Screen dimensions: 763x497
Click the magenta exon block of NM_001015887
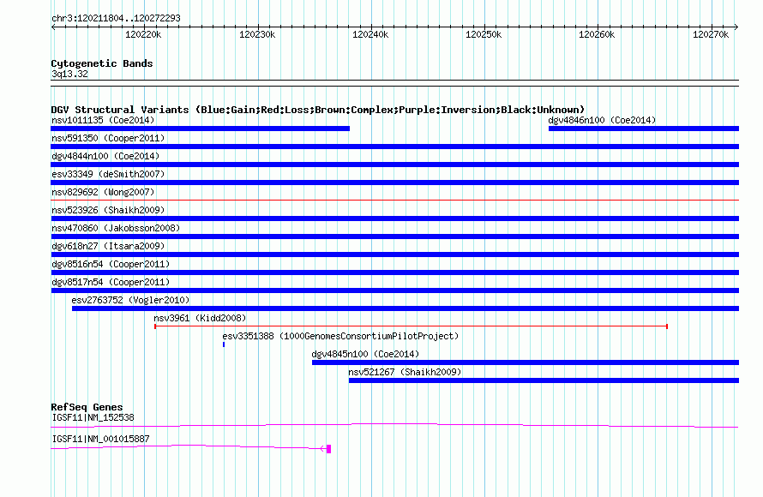329,449
